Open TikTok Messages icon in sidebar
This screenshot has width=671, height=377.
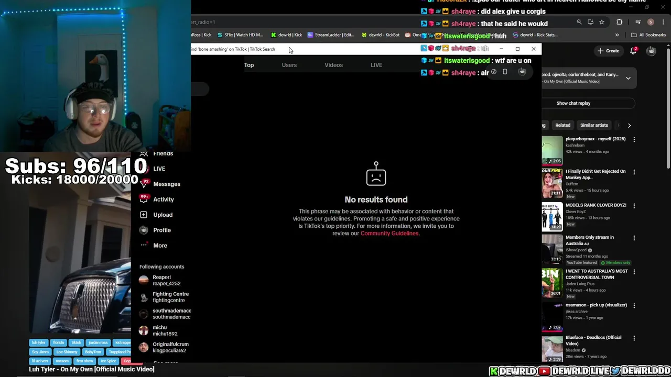click(144, 184)
